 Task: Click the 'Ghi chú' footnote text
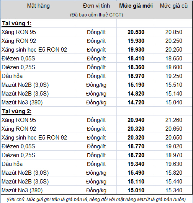(96, 200)
